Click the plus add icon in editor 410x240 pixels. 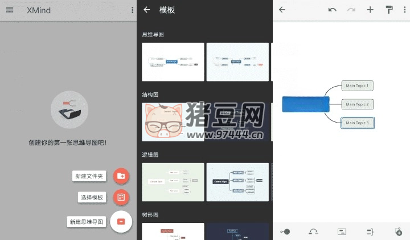point(370,10)
